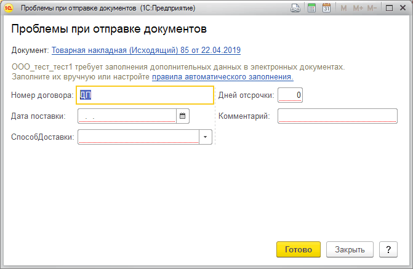Click the M- memory subtract button
Screen dimensions: 413x269
pos(372,9)
